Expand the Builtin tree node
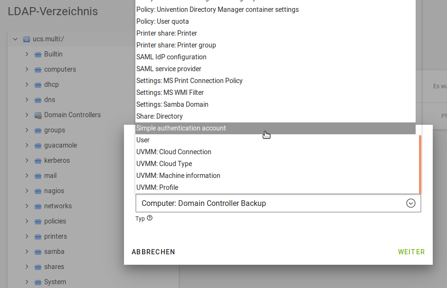This screenshot has width=447, height=288. click(x=27, y=54)
